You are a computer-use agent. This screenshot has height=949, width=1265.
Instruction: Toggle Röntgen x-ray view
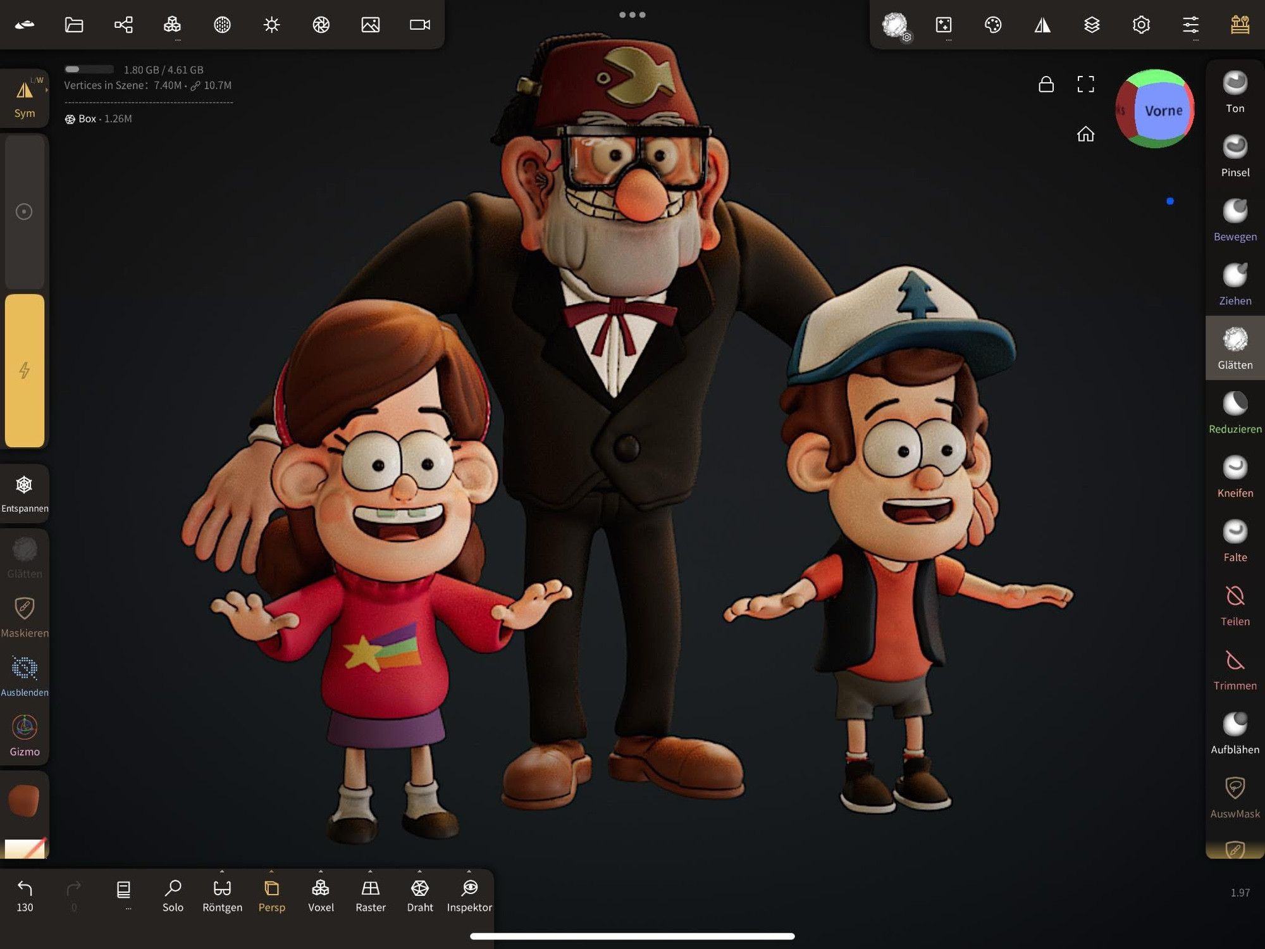[222, 895]
